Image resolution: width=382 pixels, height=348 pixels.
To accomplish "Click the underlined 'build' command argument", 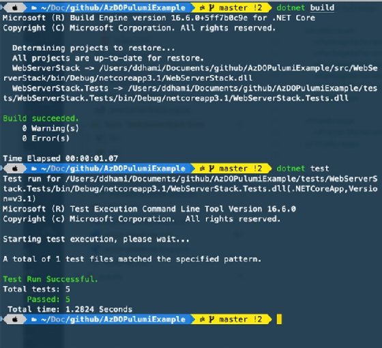I will (322, 8).
